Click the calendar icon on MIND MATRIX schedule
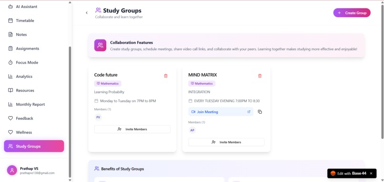This screenshot has height=182, width=384. click(190, 101)
